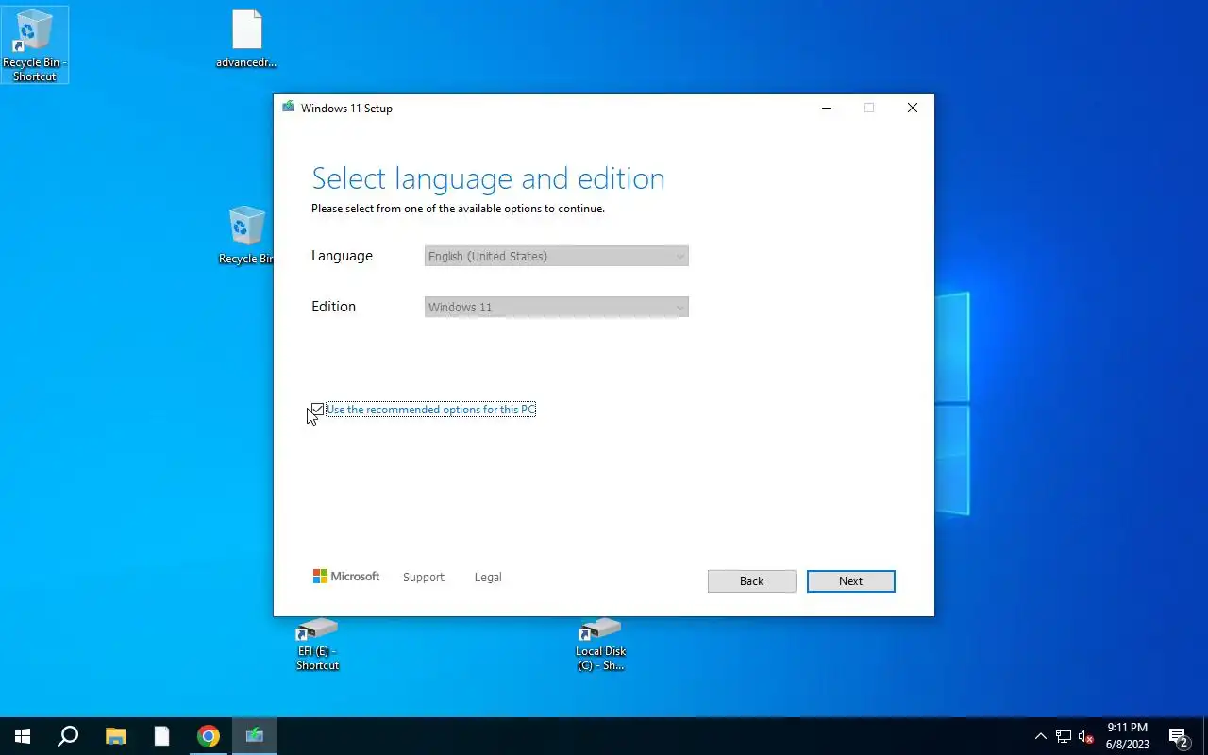Open the Language dropdown
Screen dimensions: 1208x755
tap(556, 256)
